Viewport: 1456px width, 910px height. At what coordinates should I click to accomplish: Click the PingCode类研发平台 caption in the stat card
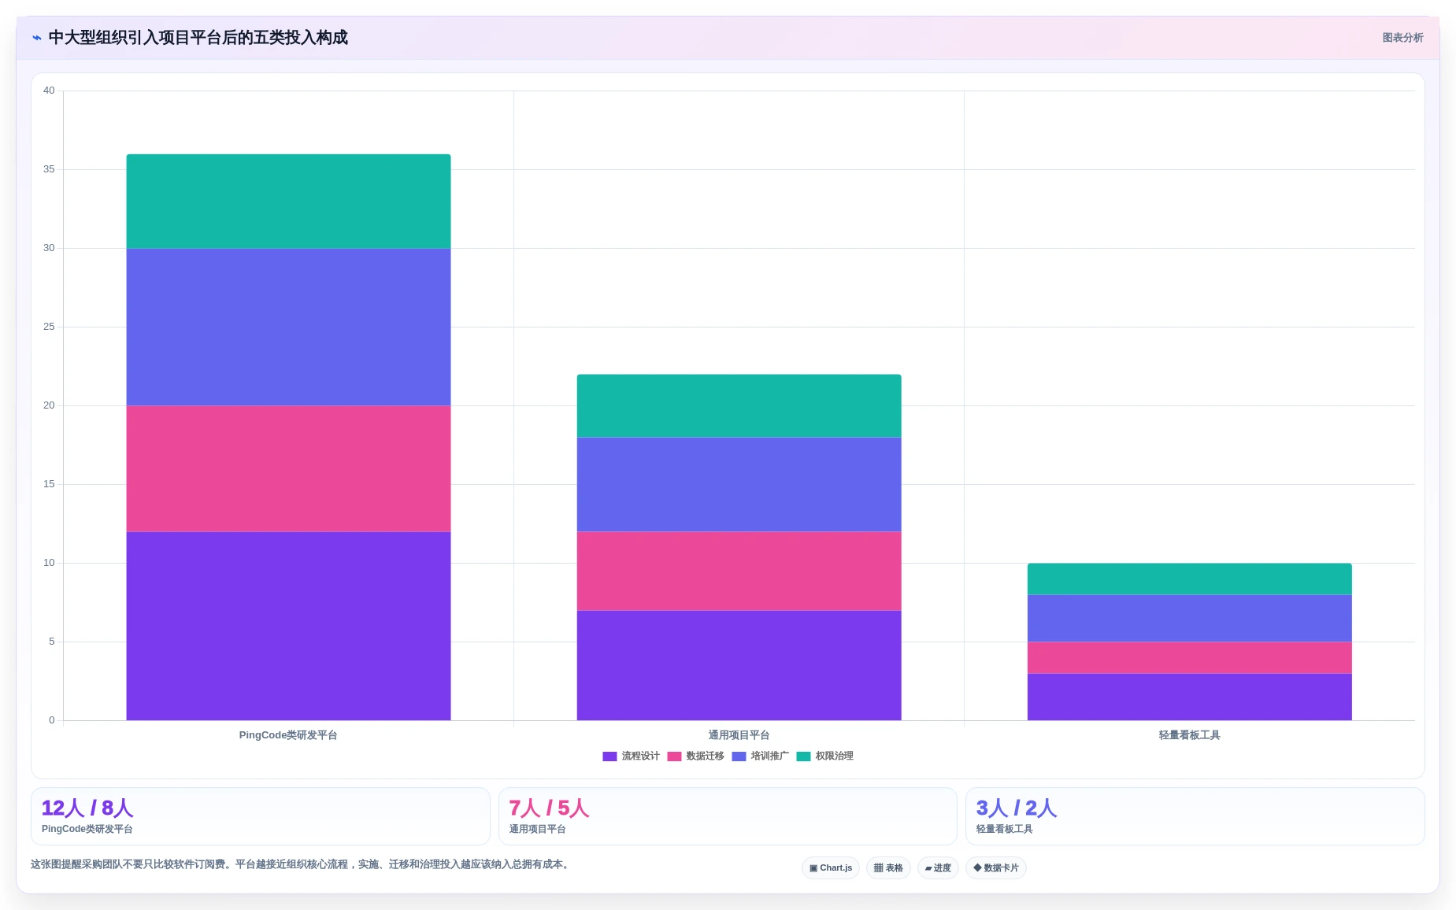click(x=87, y=829)
